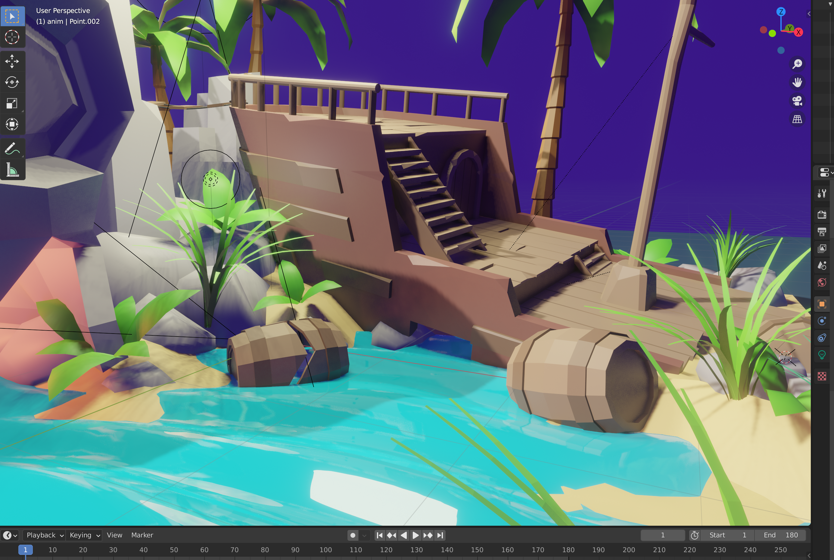Open the Render properties tab
Screen dimensions: 834x560
point(822,215)
